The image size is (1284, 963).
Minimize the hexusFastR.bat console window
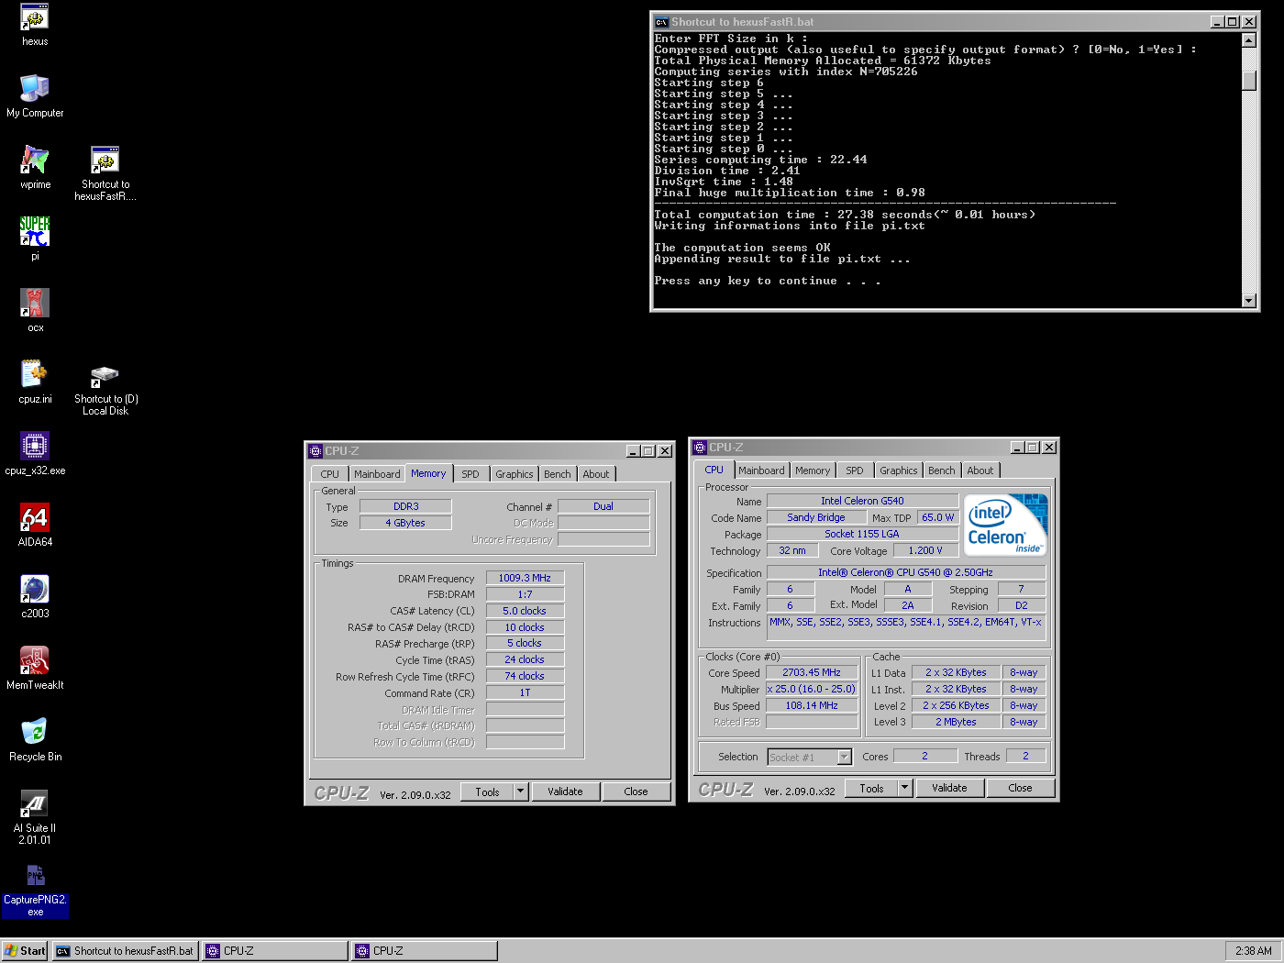[1217, 22]
